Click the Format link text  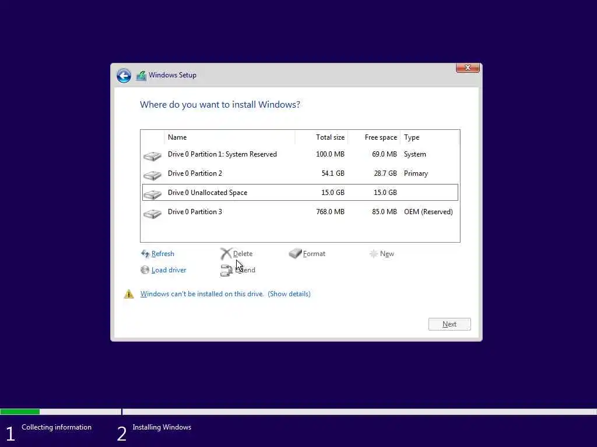click(x=314, y=254)
